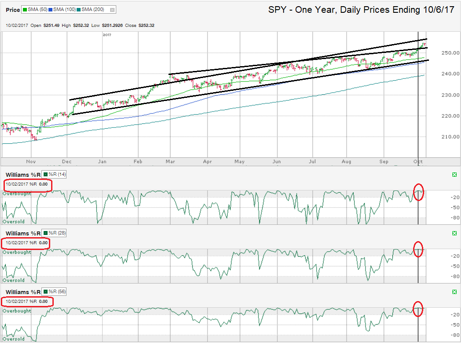
Task: Click the 250.00 price axis label
Action: [451, 53]
